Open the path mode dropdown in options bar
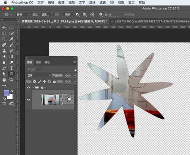The image size is (190, 155). (x=23, y=14)
